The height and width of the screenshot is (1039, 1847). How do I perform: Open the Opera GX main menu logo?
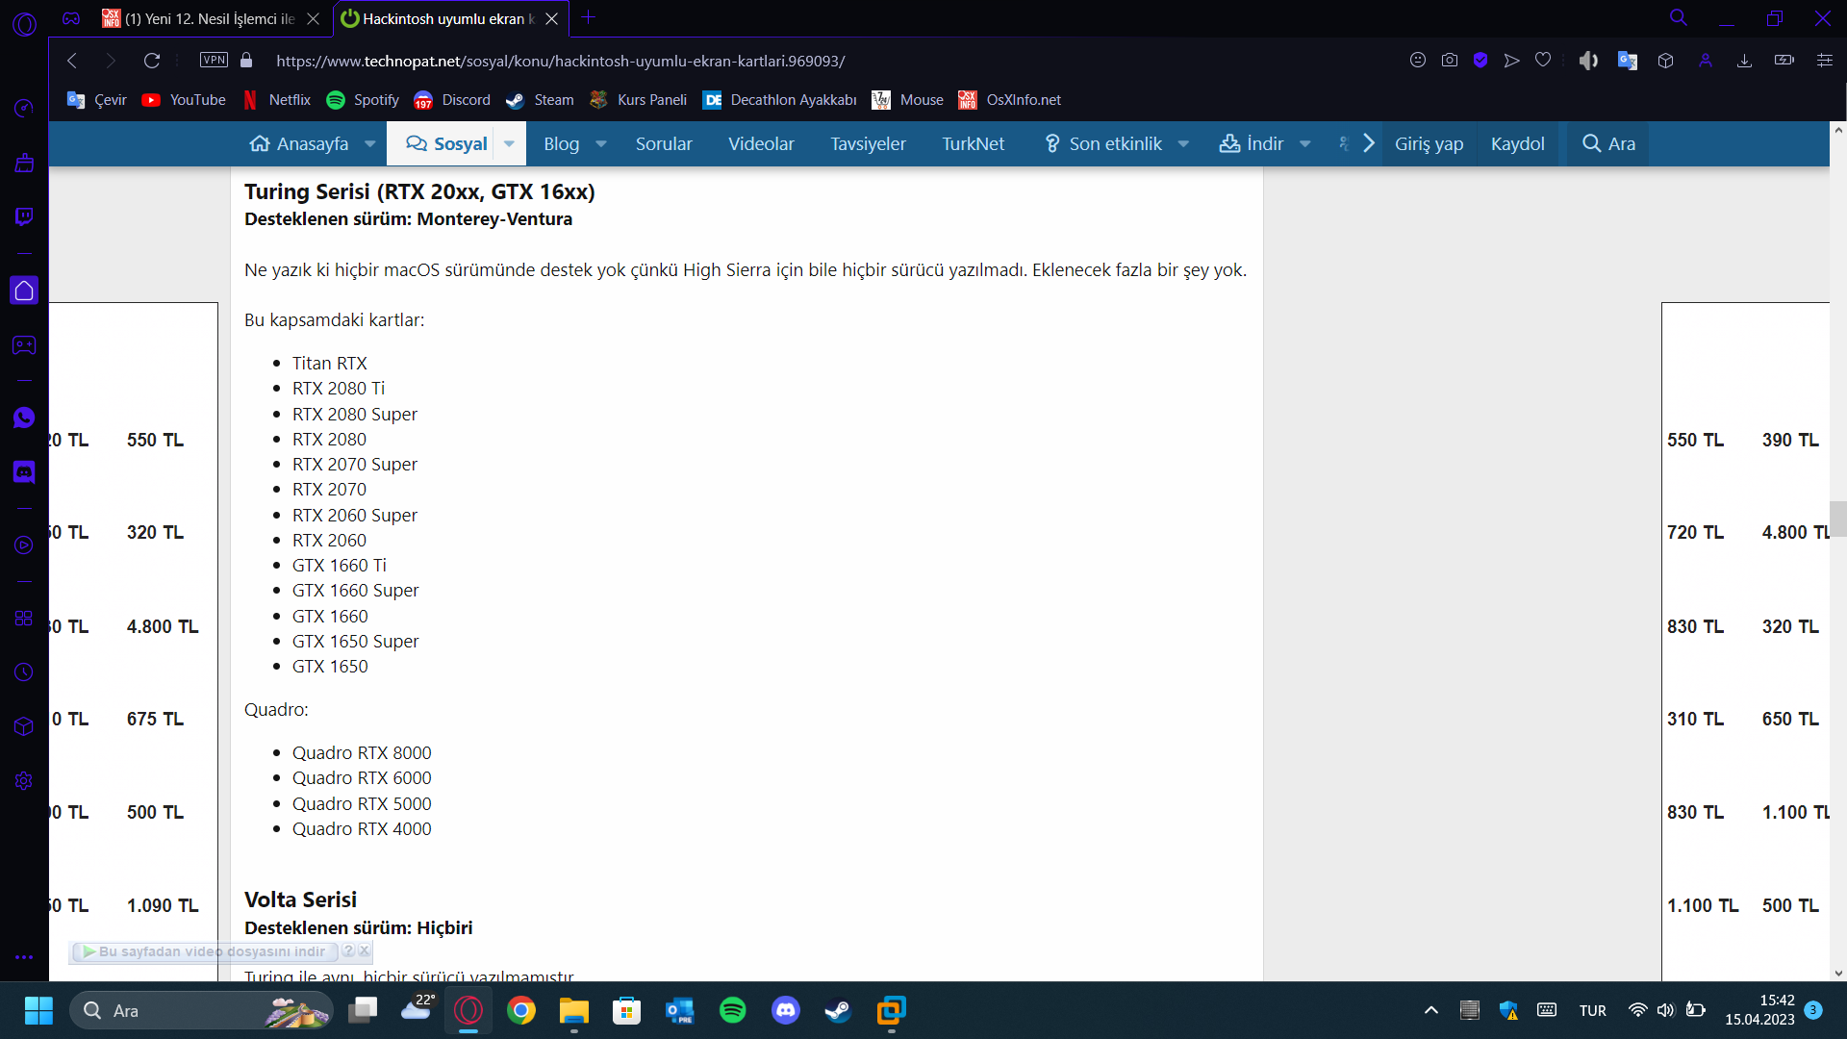[x=24, y=24]
